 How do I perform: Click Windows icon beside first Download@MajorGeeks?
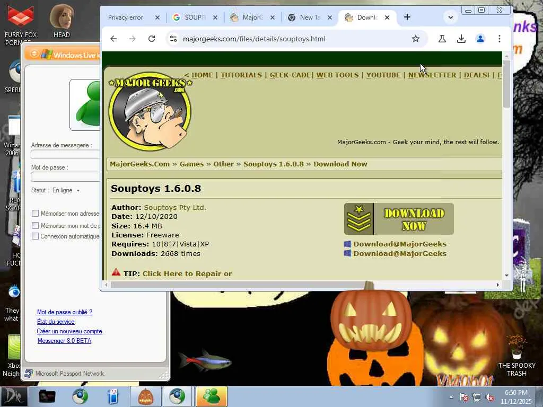coord(347,244)
